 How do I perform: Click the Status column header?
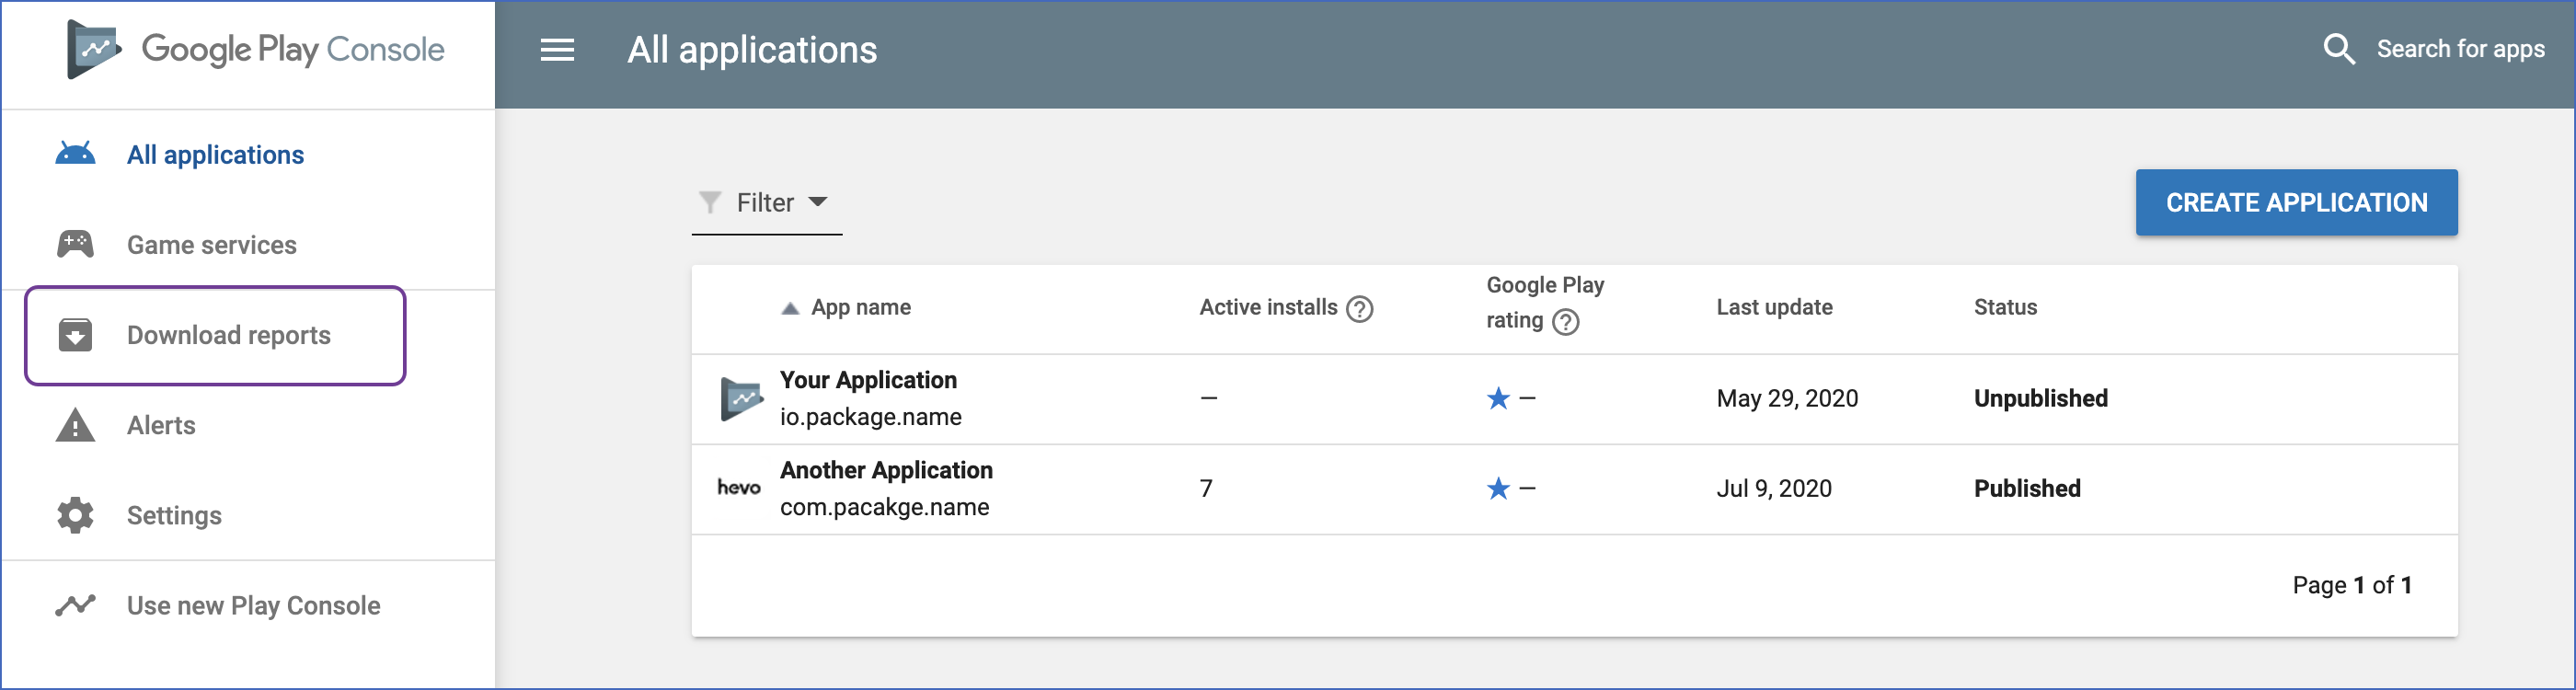pos(2005,308)
